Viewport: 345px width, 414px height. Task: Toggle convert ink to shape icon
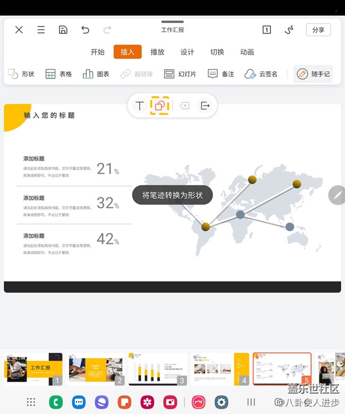point(159,105)
